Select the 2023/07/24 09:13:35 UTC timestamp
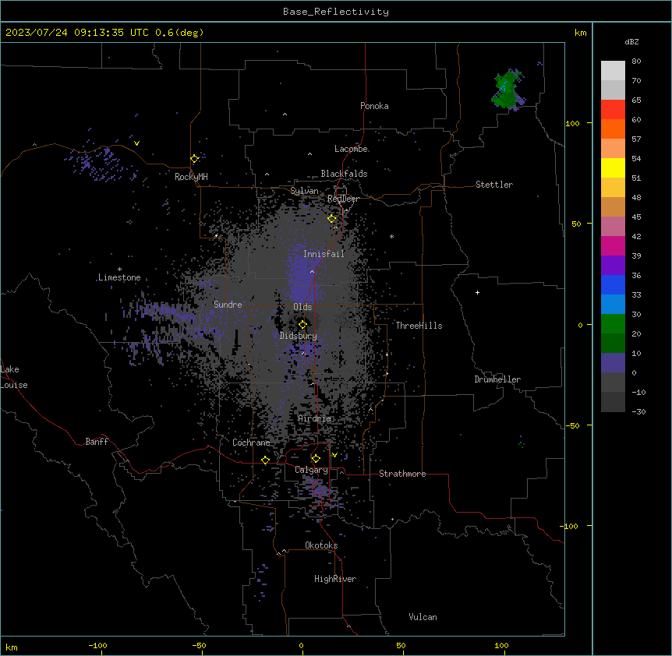 pos(77,33)
